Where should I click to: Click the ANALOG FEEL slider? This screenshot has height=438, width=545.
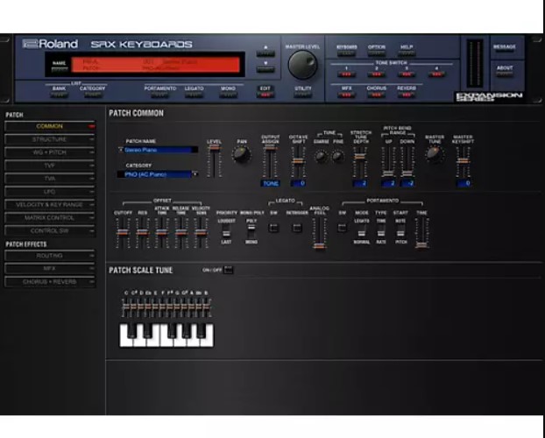[x=319, y=234]
